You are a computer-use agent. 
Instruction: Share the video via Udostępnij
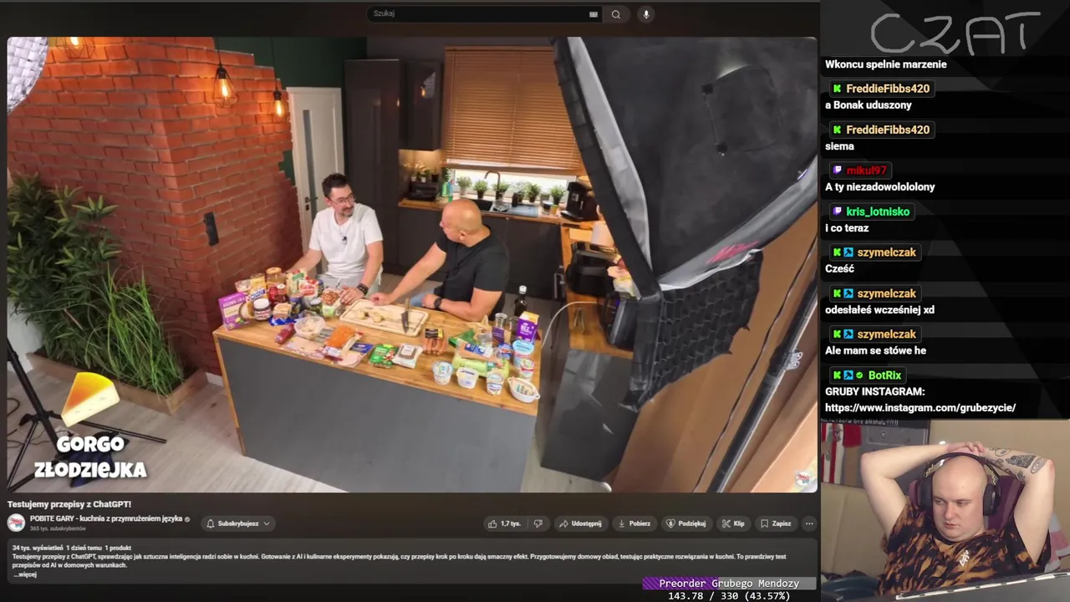pos(580,523)
